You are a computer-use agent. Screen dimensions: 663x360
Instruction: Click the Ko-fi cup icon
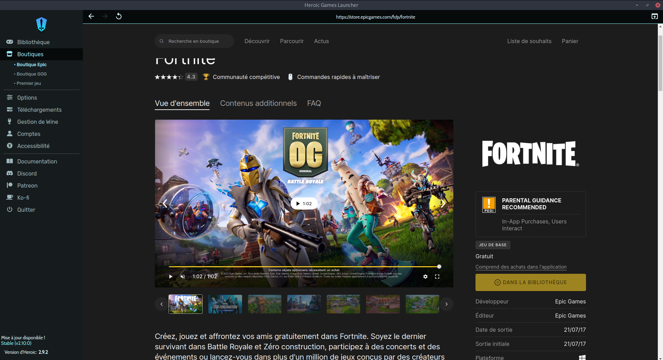coord(10,197)
